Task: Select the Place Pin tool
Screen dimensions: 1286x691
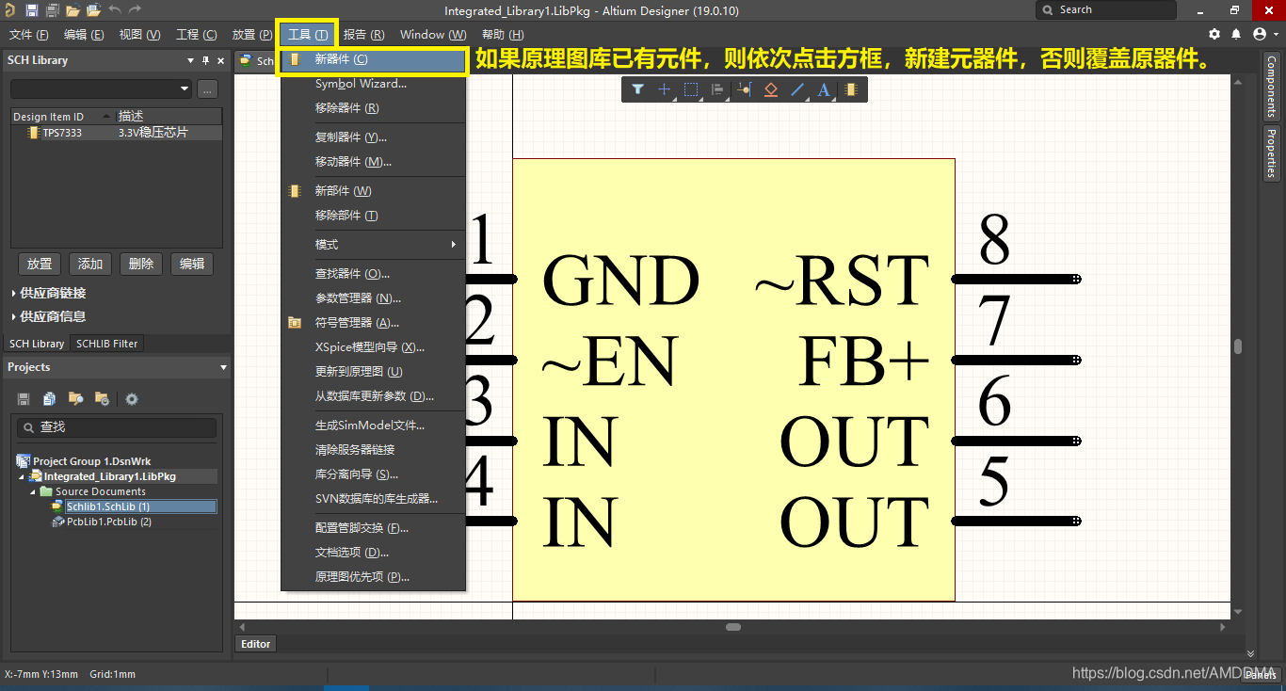Action: (745, 89)
